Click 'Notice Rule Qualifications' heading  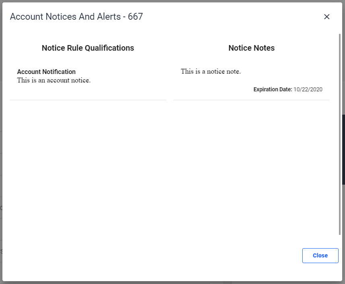tap(88, 48)
